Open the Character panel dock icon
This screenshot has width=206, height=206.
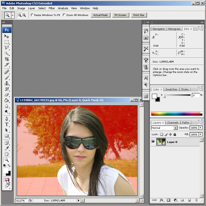click(x=146, y=78)
